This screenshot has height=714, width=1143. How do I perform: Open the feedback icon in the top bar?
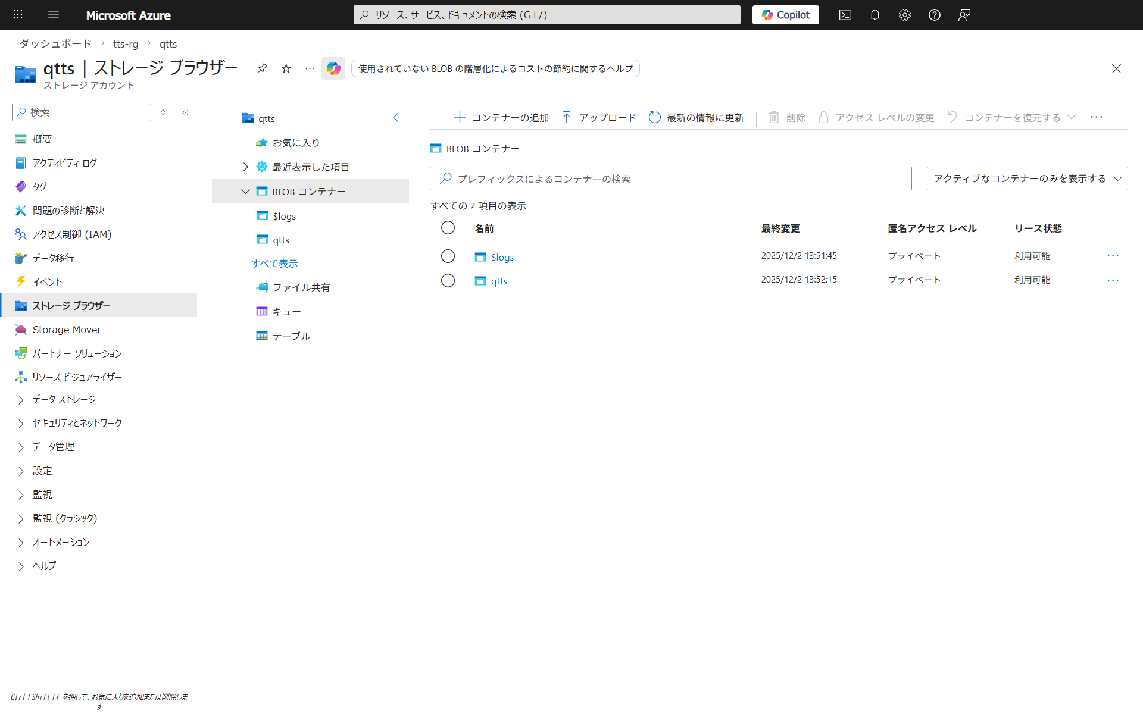point(964,15)
